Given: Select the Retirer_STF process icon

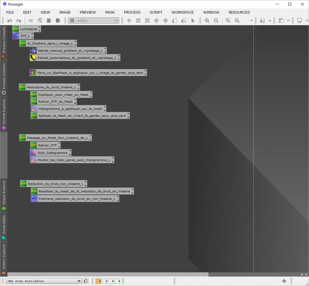Looking at the screenshot, I should point(45,145).
